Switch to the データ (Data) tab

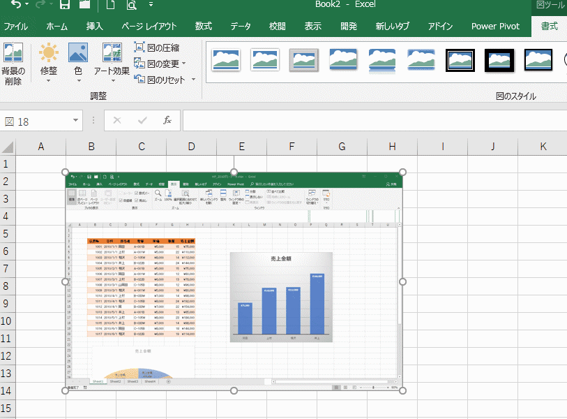241,27
